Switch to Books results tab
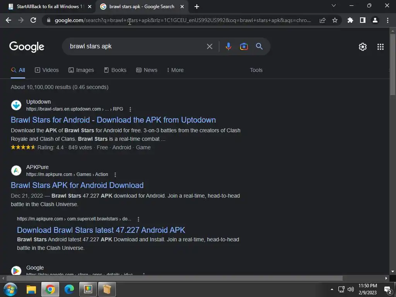 (x=115, y=70)
